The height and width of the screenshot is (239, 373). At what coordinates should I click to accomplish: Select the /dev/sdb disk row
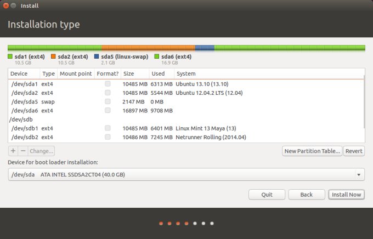click(x=186, y=119)
